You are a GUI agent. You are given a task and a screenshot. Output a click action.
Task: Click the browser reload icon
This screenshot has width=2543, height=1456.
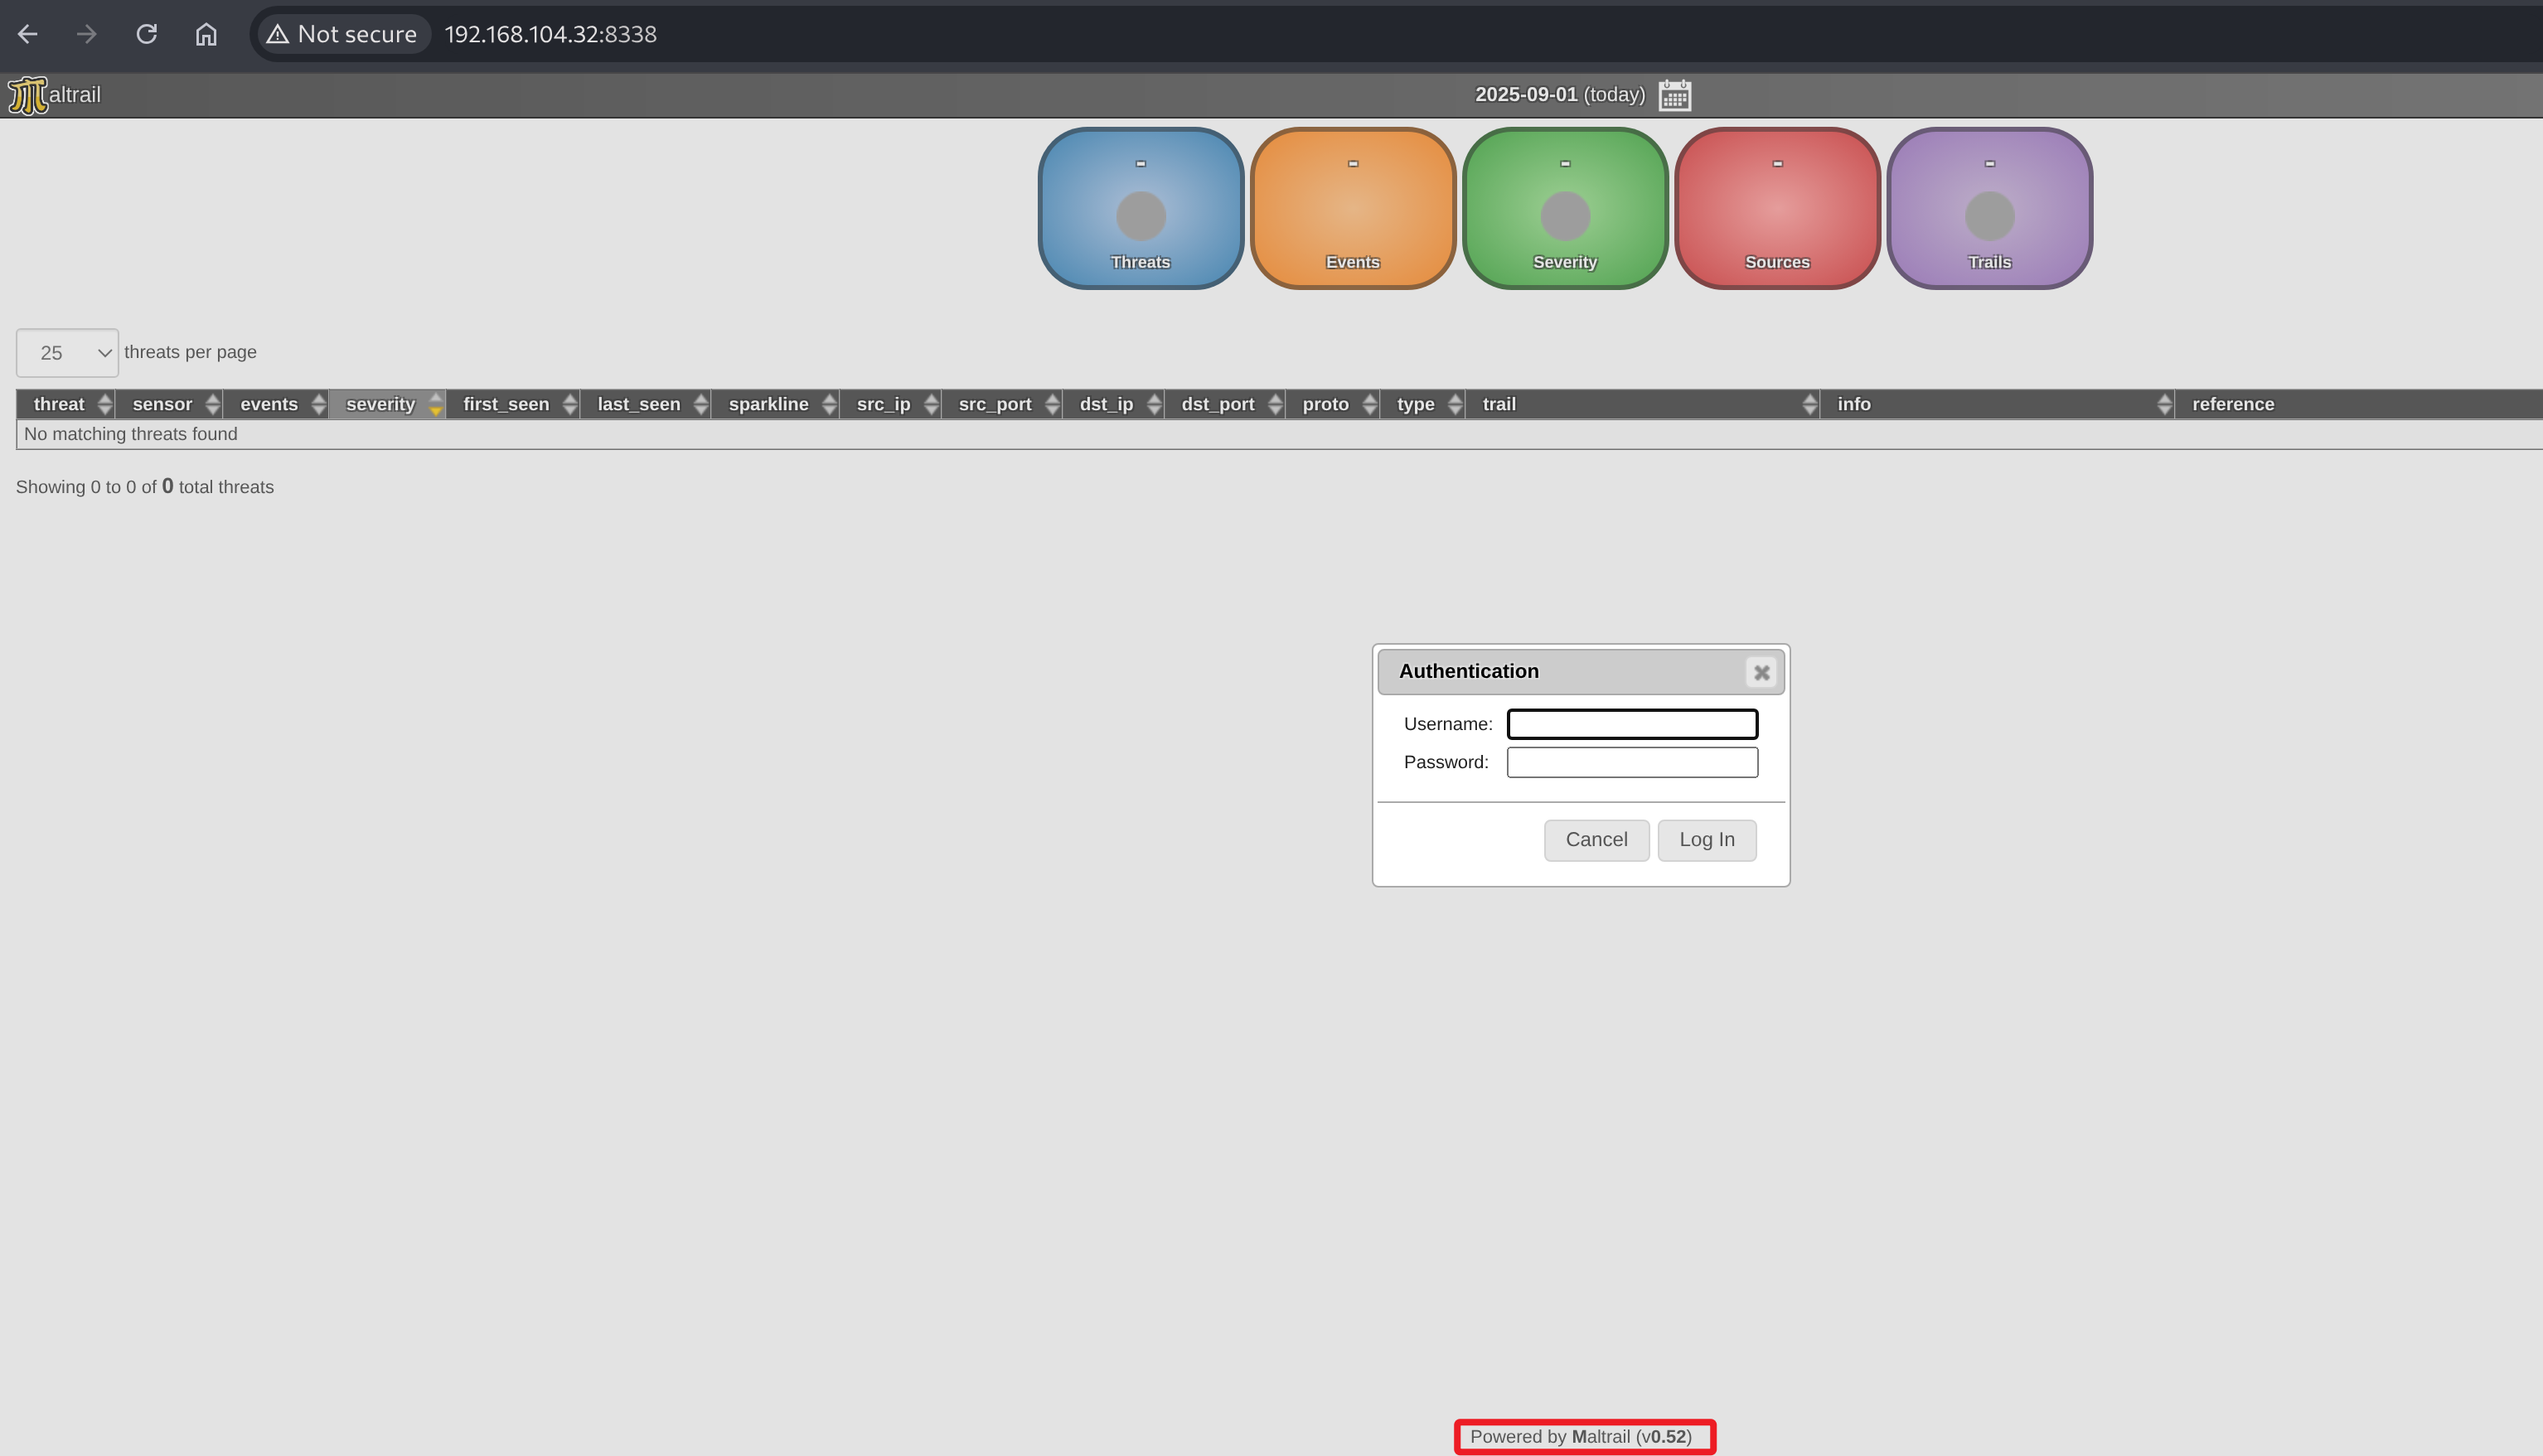click(146, 34)
